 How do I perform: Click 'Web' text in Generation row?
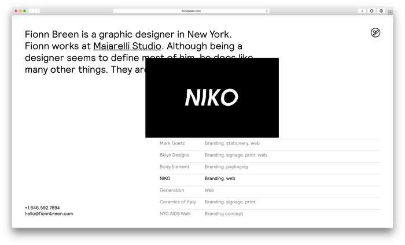[209, 190]
